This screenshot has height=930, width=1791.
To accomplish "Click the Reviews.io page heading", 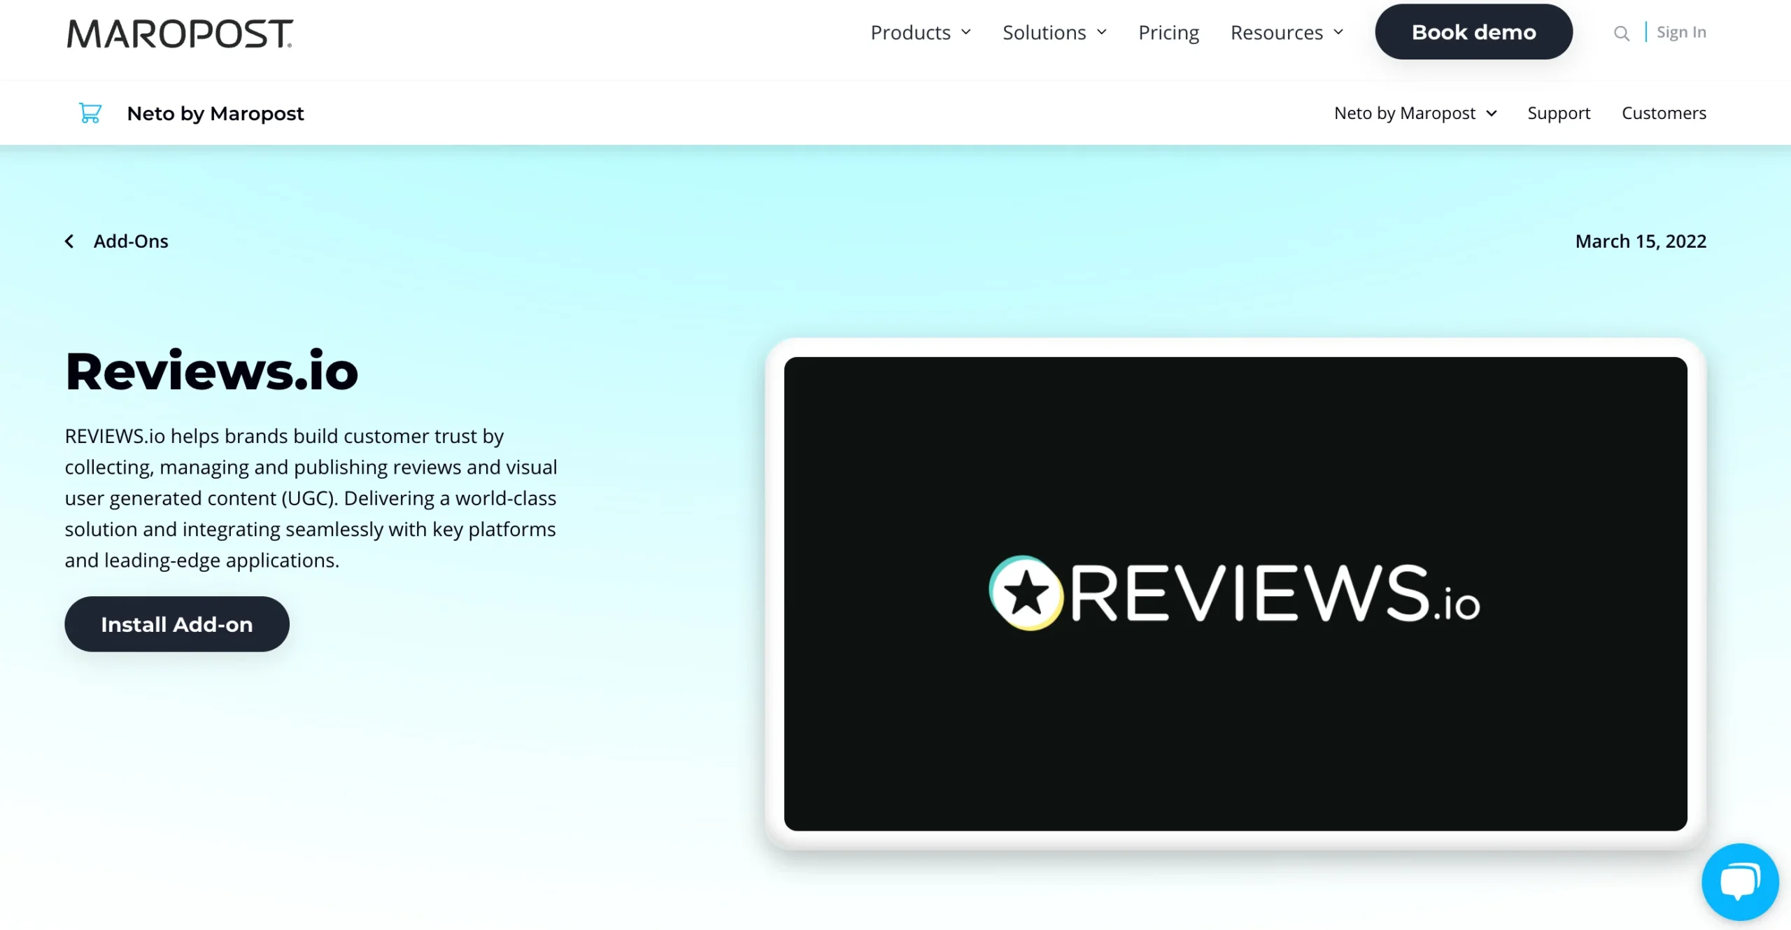I will pos(211,371).
